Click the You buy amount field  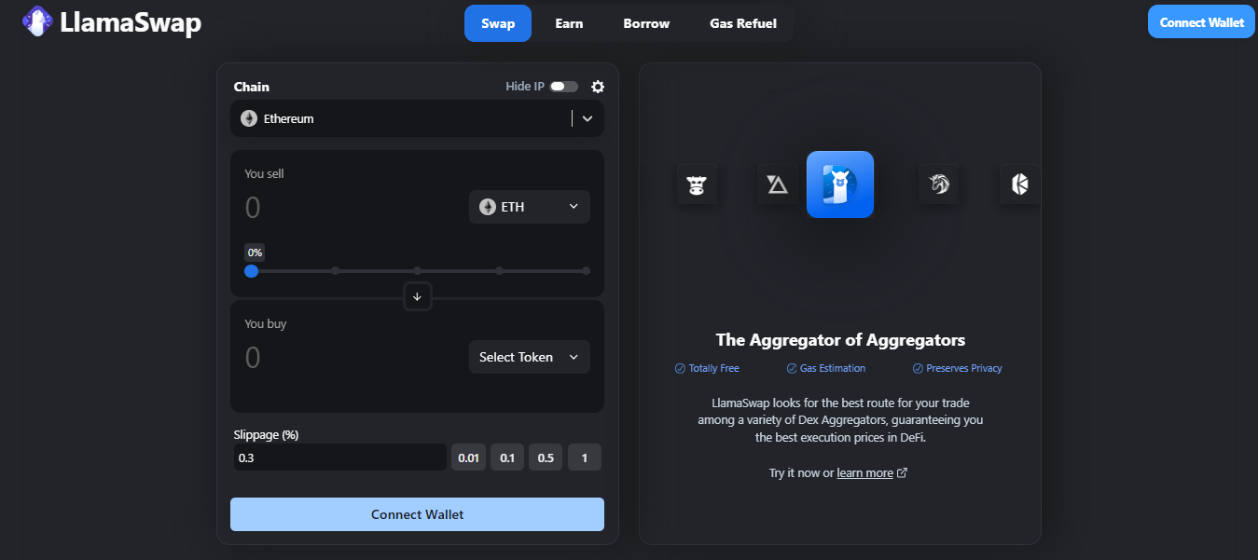[350, 358]
